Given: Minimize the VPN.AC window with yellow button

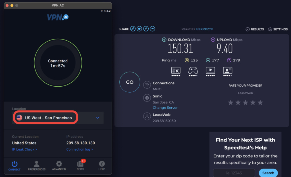Looking at the screenshot, I should click(x=12, y=5).
